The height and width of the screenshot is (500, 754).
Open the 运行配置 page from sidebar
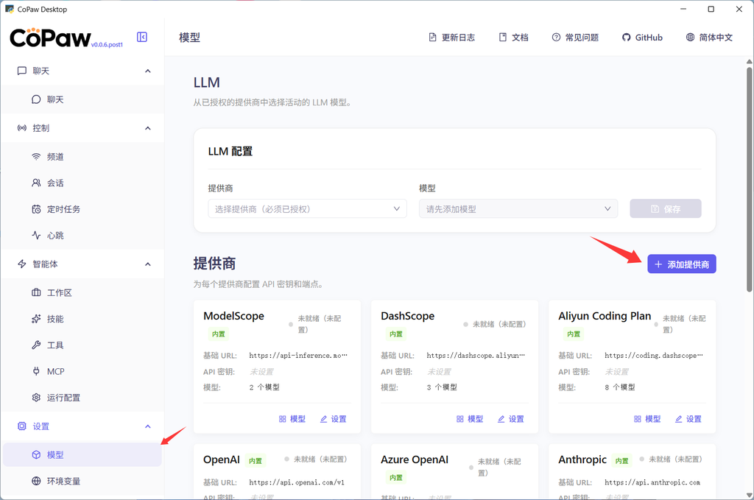click(82, 398)
